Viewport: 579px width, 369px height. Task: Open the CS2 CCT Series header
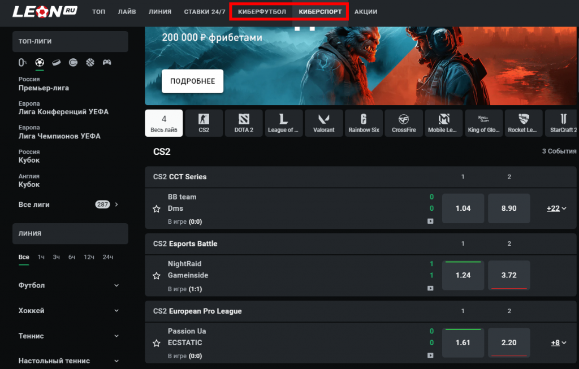[x=360, y=177]
